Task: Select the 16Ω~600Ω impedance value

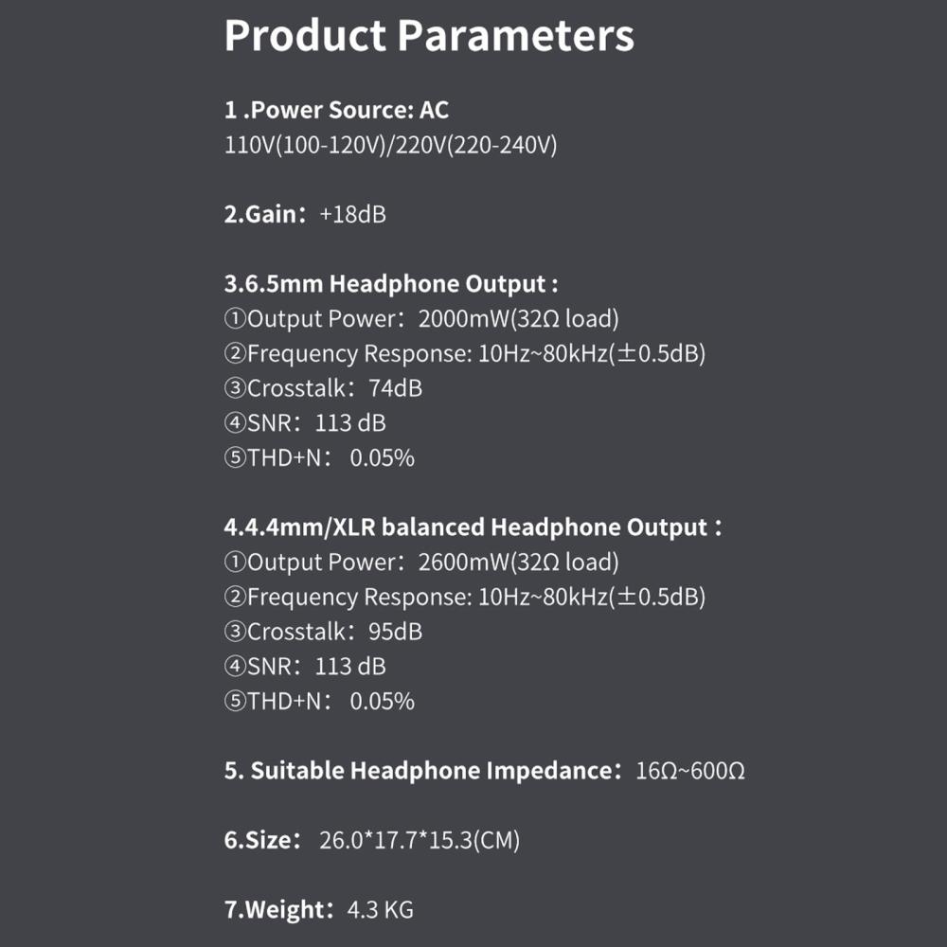Action: [690, 771]
